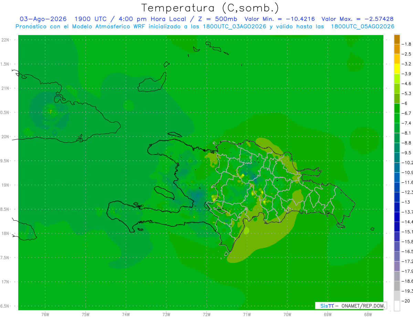This screenshot has width=413, height=319.
Task: Select the "75W" longitude label
Action: [x=86, y=315]
